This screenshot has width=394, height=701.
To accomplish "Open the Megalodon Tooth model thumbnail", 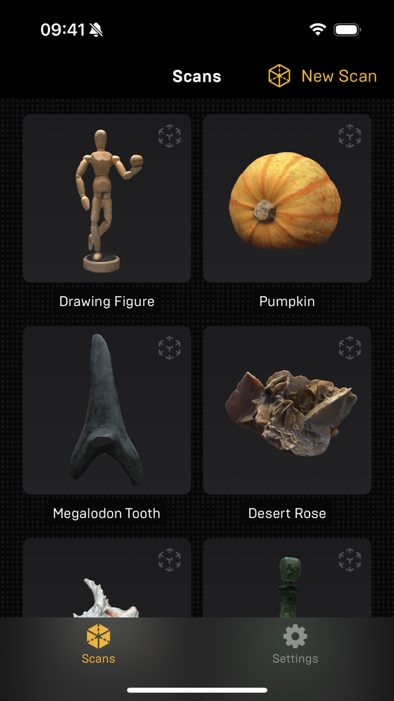I will coord(107,410).
